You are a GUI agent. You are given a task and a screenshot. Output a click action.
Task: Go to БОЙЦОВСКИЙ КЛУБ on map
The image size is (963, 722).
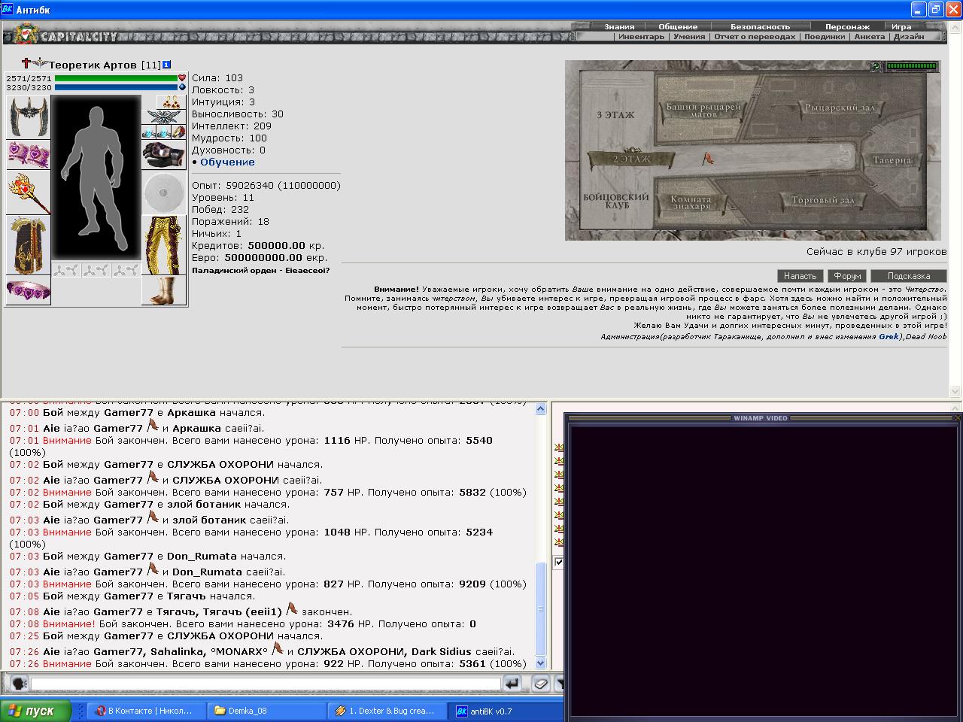click(615, 203)
